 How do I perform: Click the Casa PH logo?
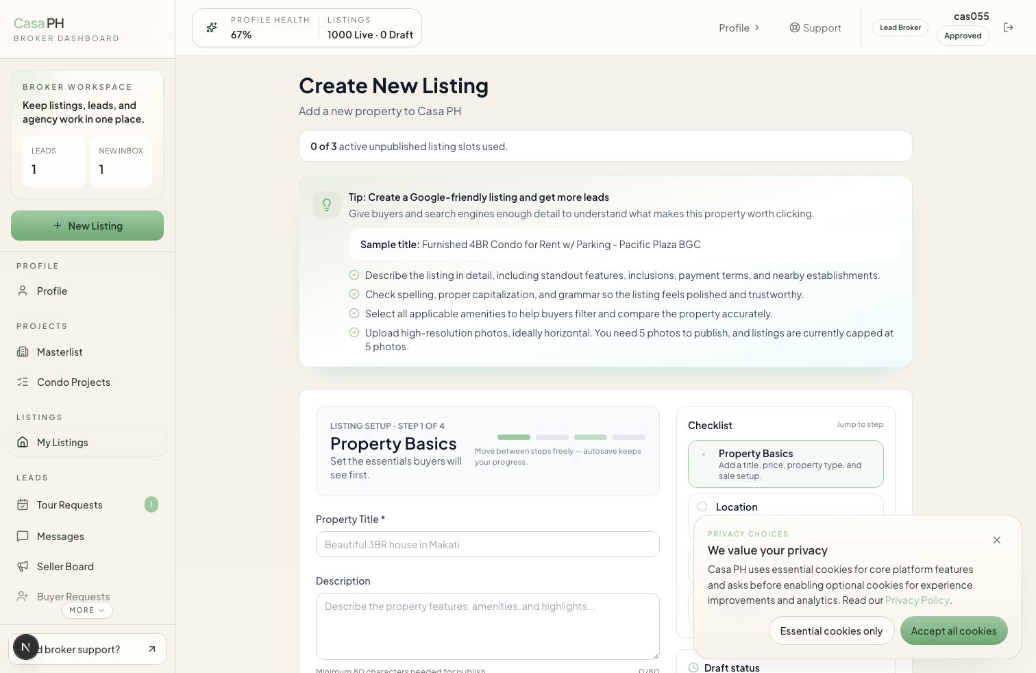point(39,23)
